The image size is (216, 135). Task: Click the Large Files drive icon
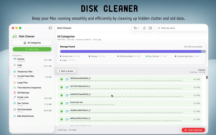pos(15,83)
